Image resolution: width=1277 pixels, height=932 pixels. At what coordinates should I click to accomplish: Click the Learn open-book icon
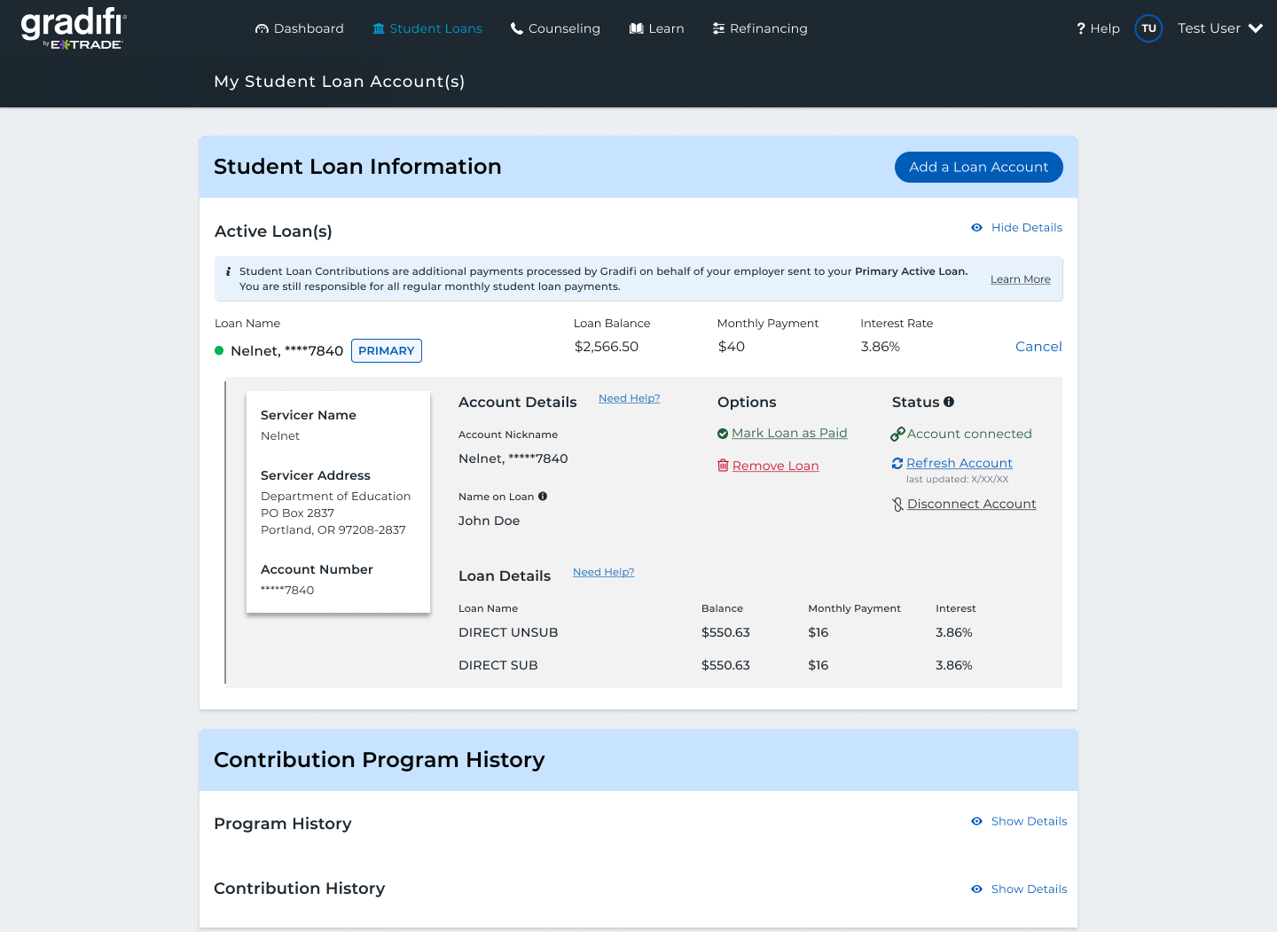coord(636,28)
